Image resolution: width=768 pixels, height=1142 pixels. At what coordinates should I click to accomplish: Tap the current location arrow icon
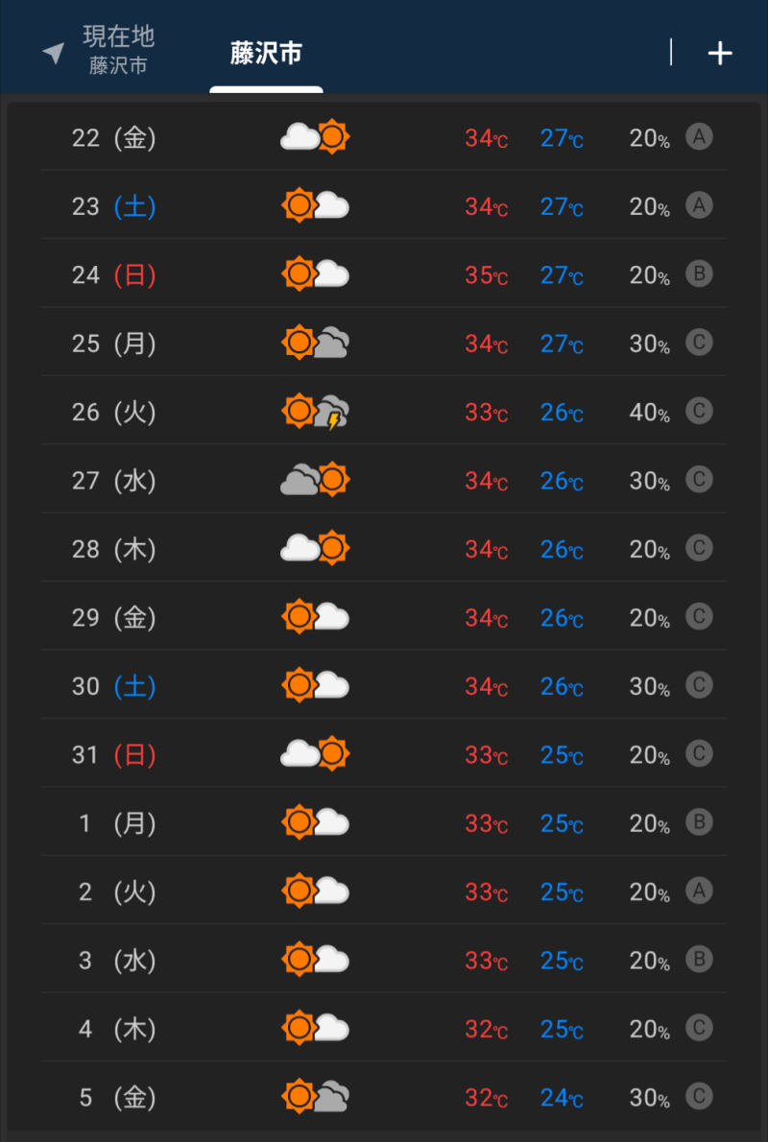tap(54, 52)
